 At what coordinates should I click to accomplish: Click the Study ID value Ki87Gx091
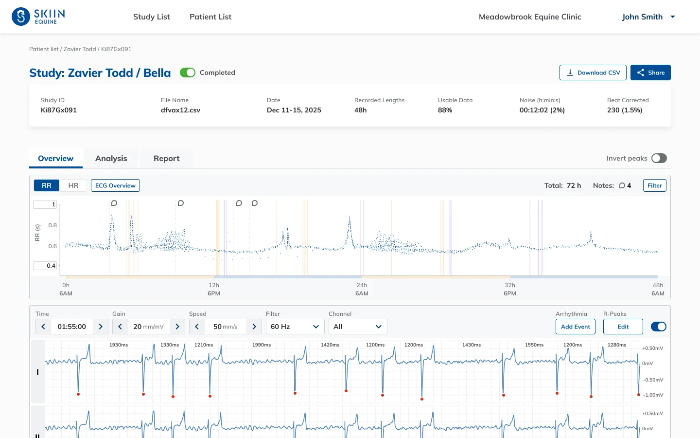(59, 110)
